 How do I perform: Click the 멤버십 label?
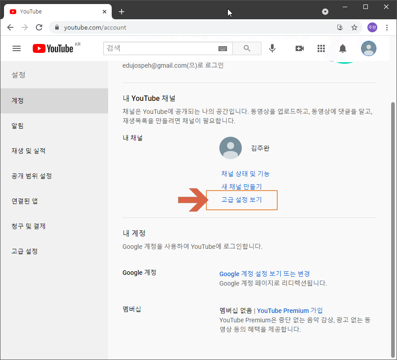pyautogui.click(x=131, y=309)
